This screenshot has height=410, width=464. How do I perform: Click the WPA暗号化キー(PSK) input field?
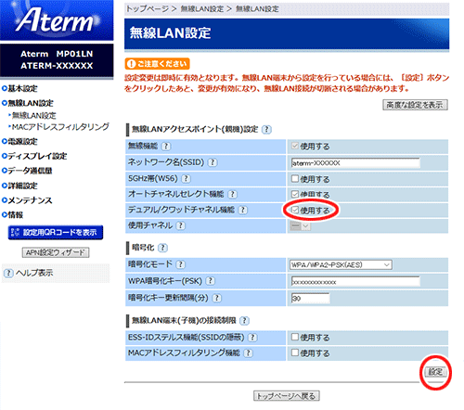coord(355,282)
